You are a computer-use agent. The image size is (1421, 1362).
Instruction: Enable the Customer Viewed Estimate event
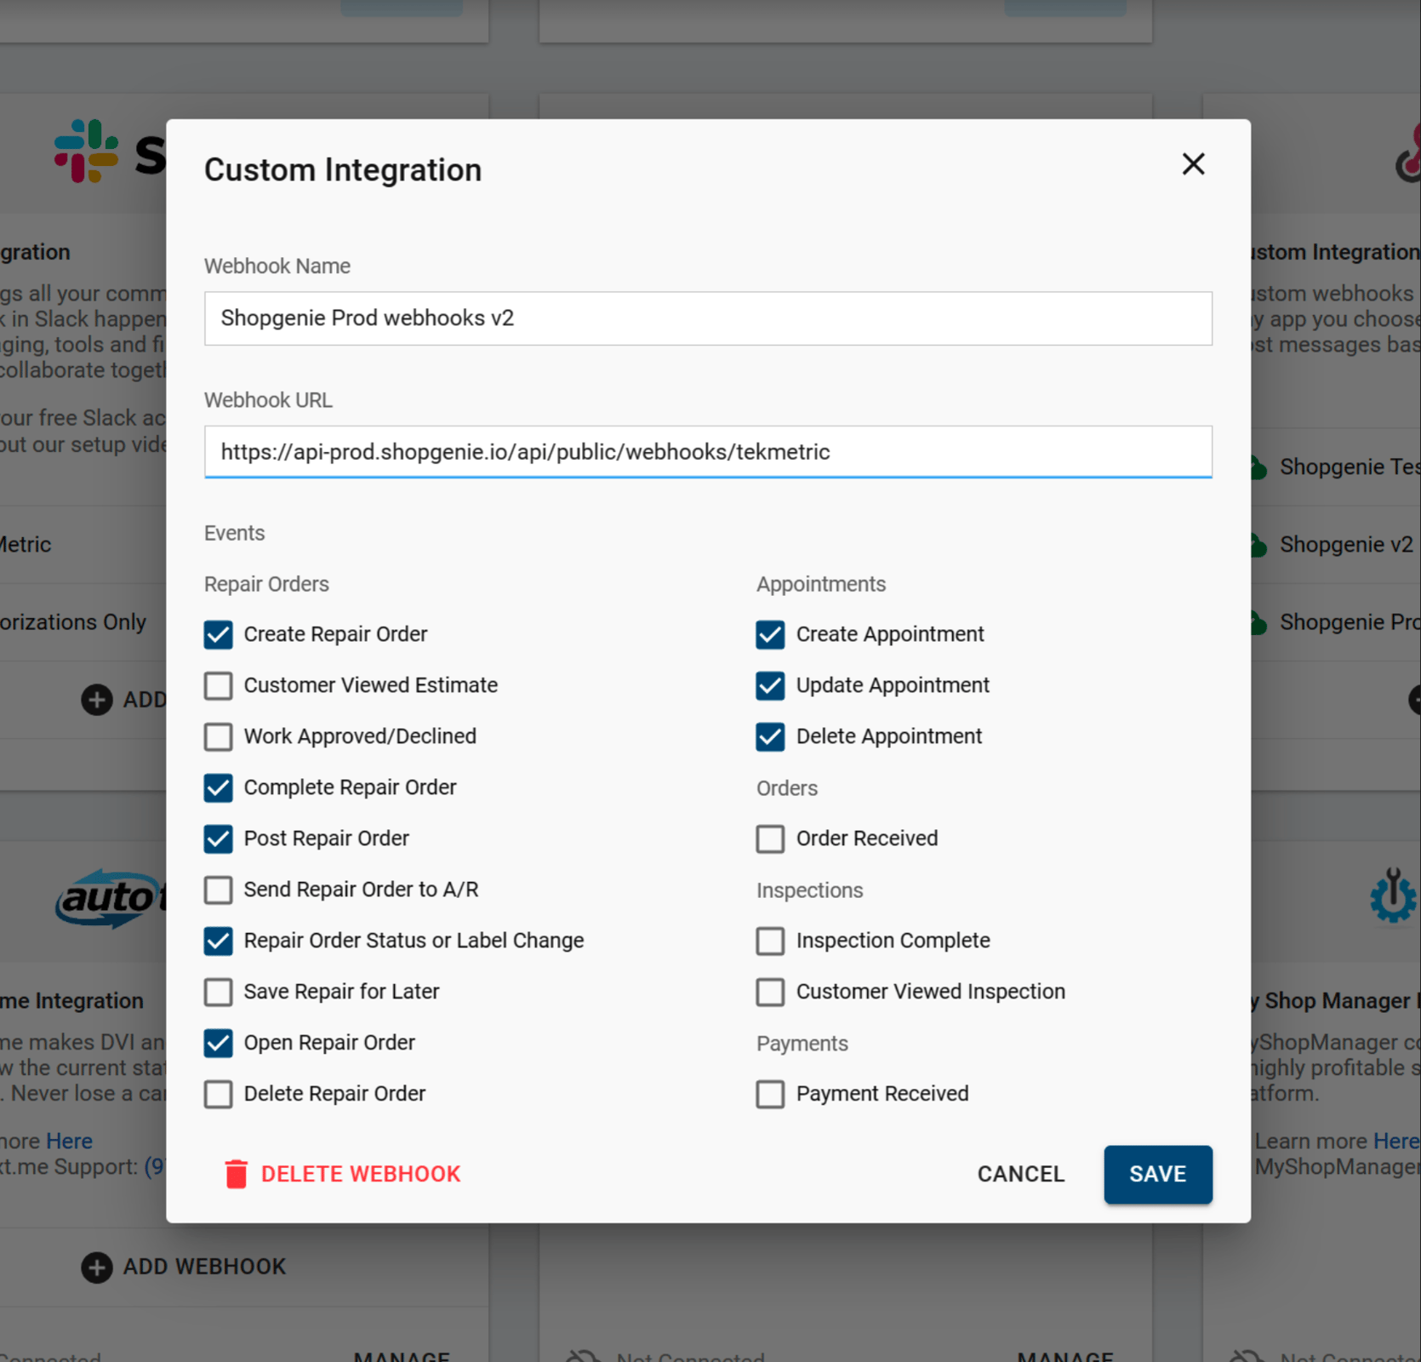(x=219, y=685)
